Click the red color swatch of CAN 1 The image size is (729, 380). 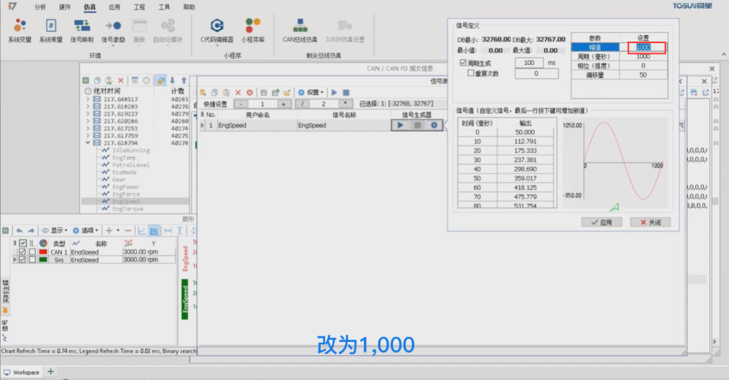[x=43, y=252]
